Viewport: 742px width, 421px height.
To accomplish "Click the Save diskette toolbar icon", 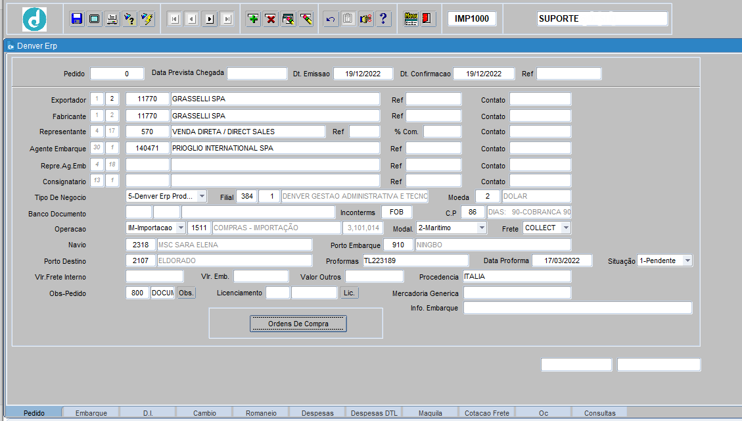I will click(77, 19).
